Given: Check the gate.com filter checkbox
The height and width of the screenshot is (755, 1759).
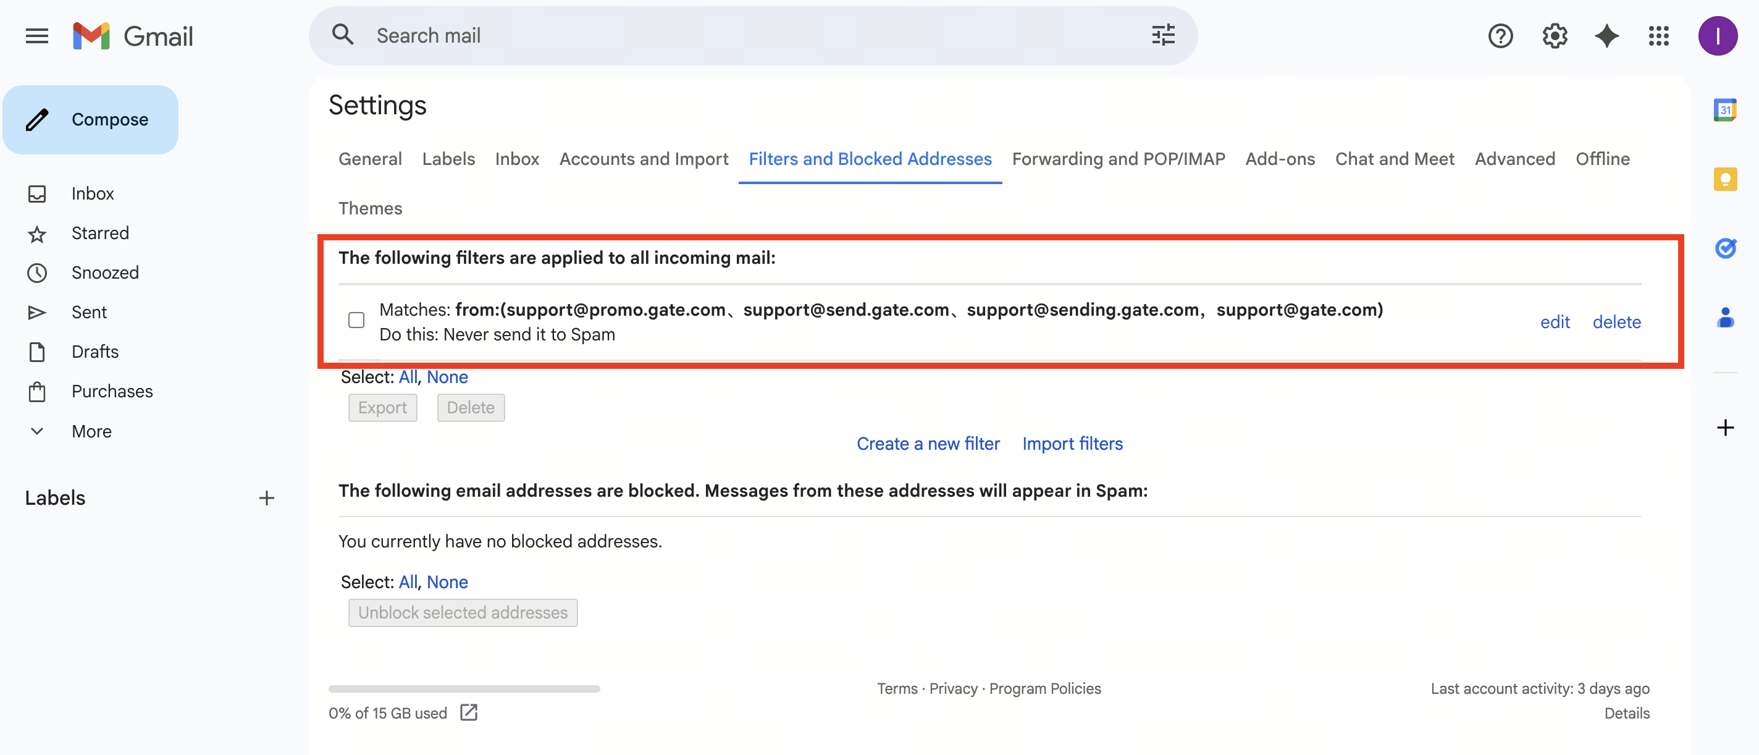Looking at the screenshot, I should tap(356, 320).
